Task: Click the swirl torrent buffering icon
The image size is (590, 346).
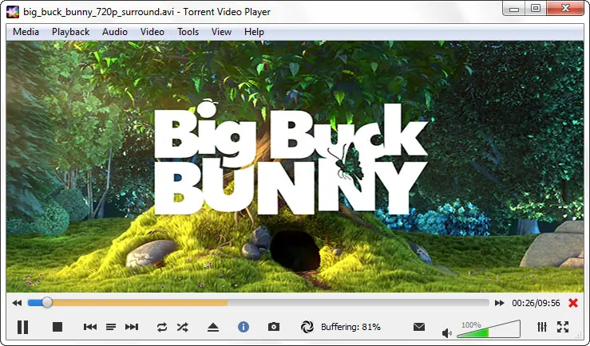Action: [x=307, y=327]
